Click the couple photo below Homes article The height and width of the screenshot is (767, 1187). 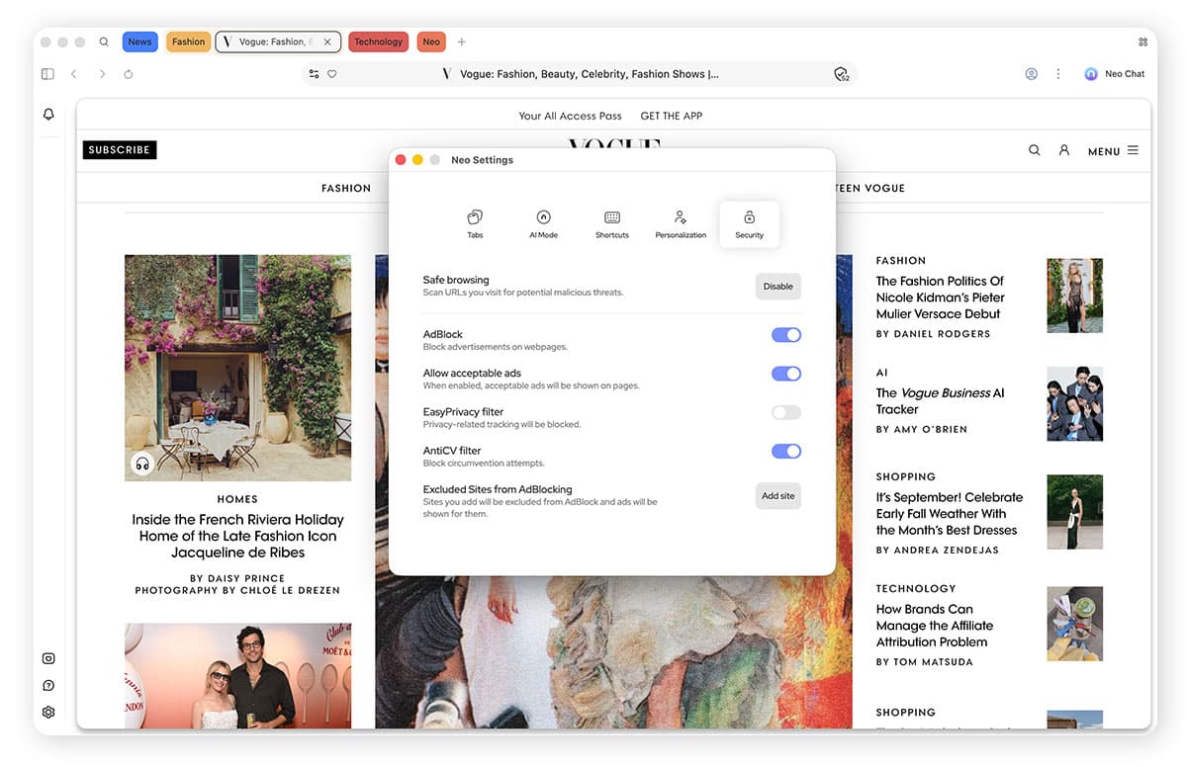(x=237, y=676)
